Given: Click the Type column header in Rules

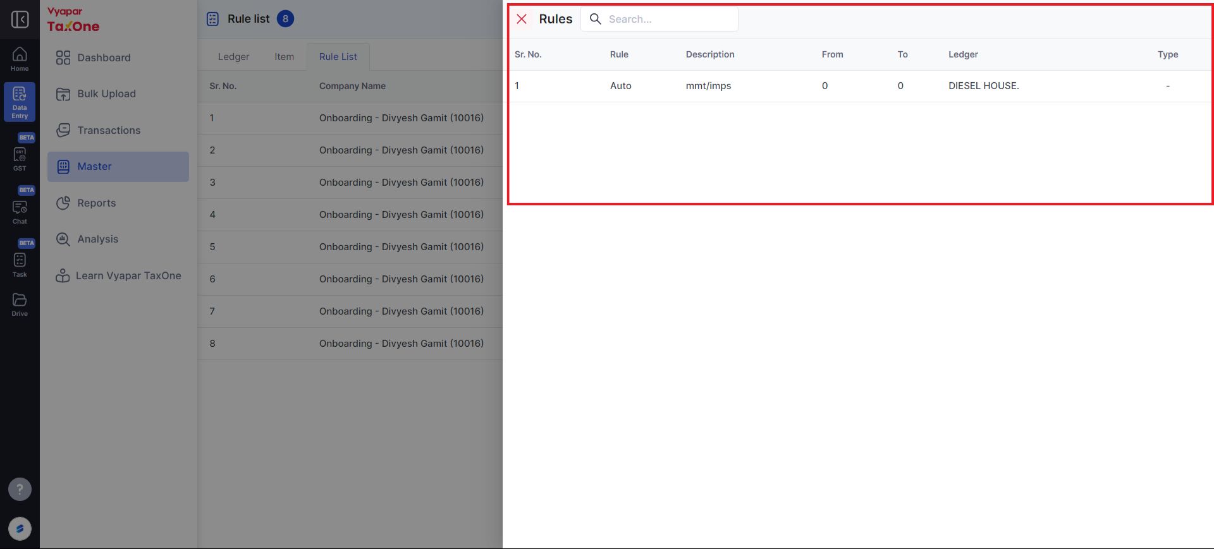Looking at the screenshot, I should click(1167, 54).
